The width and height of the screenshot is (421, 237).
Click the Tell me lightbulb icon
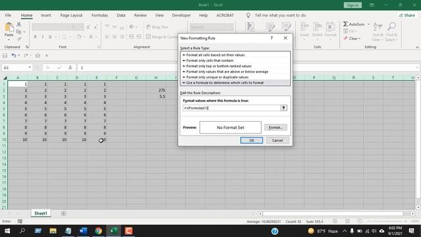point(248,15)
